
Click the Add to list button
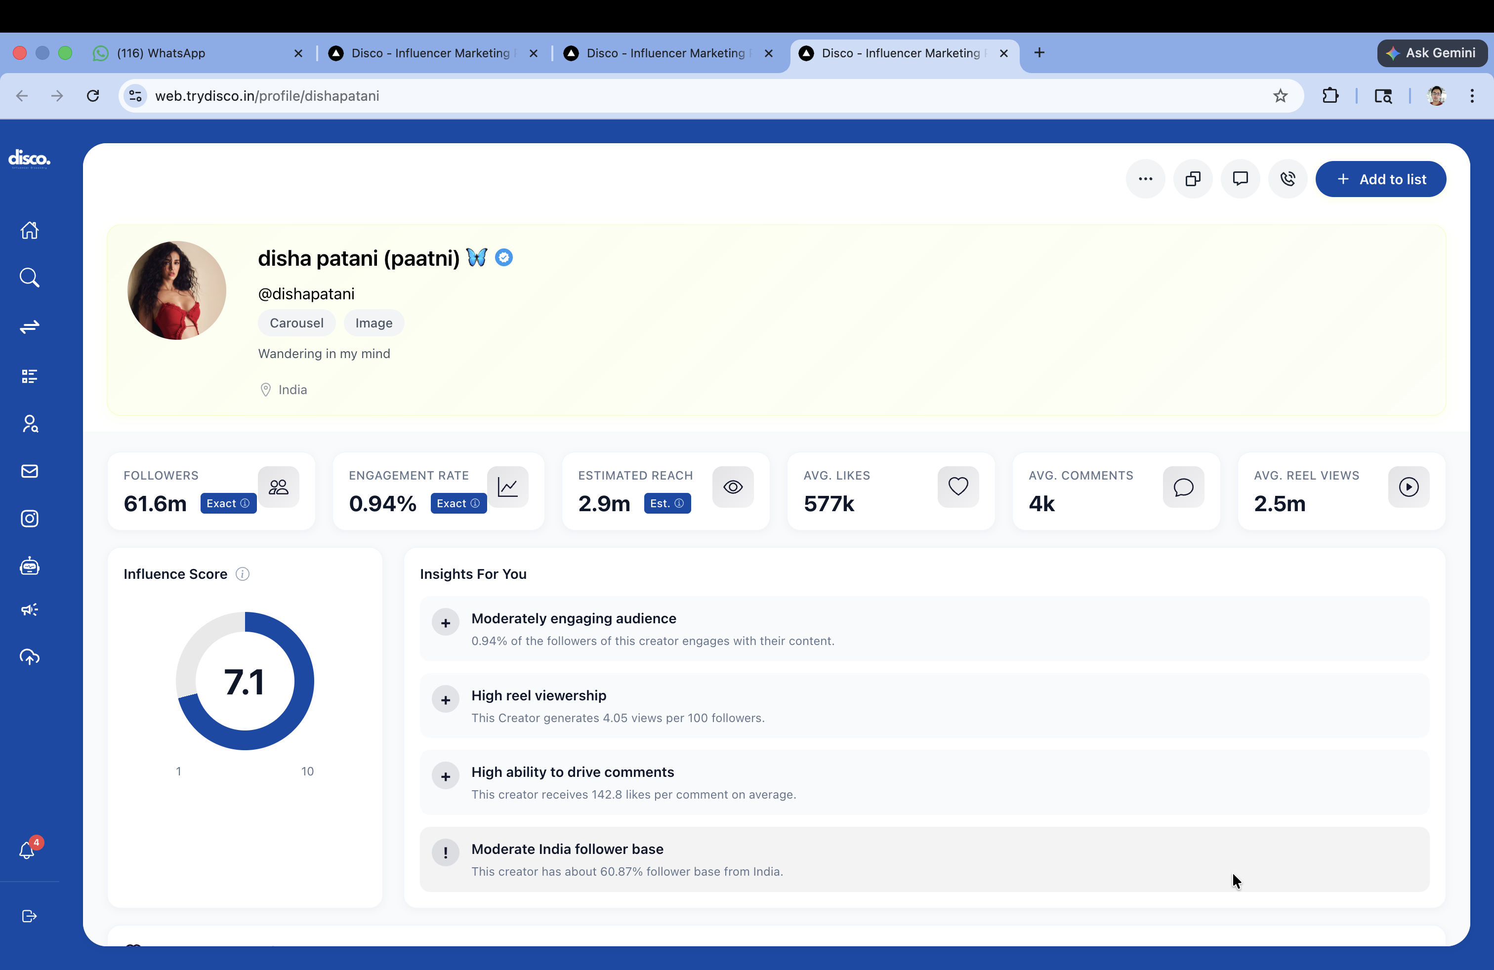pyautogui.click(x=1380, y=179)
